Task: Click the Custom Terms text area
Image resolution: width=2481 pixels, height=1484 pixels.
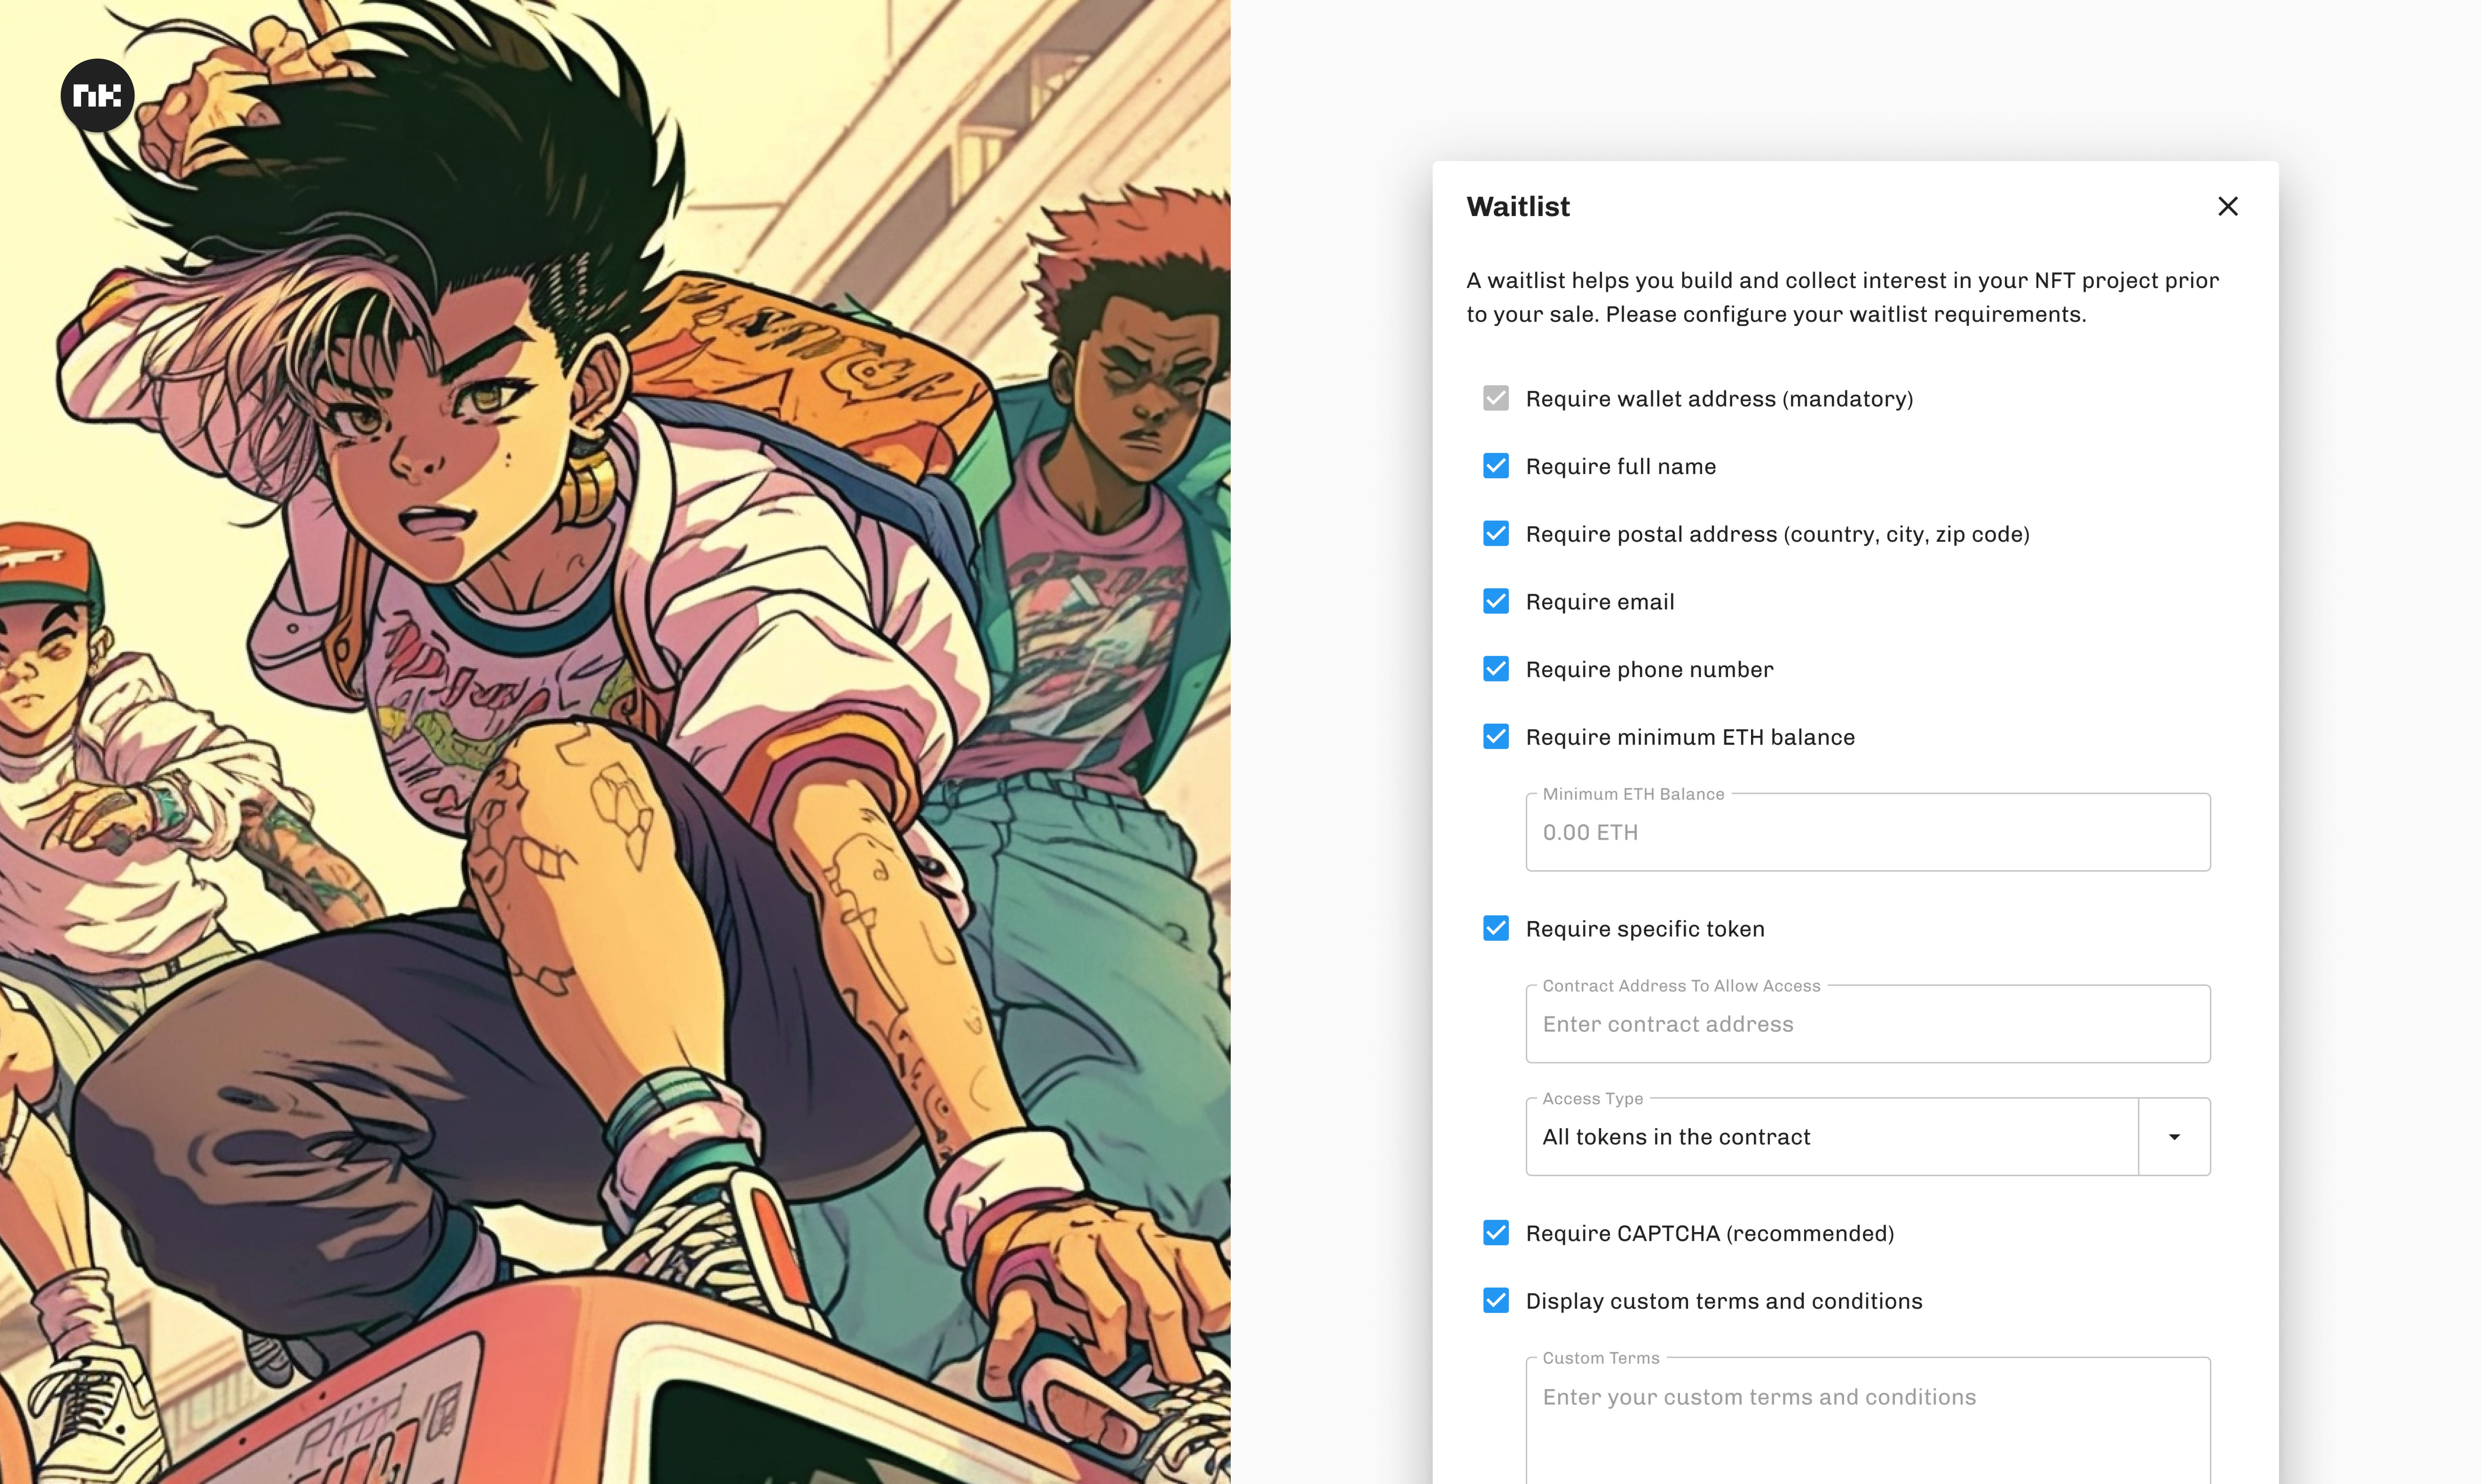Action: tap(1868, 1420)
